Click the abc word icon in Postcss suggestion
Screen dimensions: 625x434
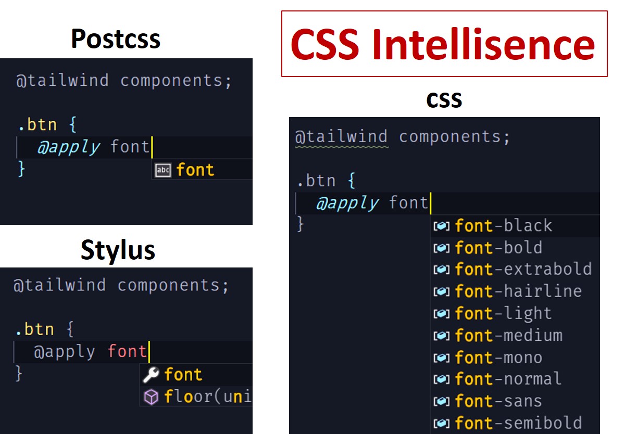click(x=163, y=170)
